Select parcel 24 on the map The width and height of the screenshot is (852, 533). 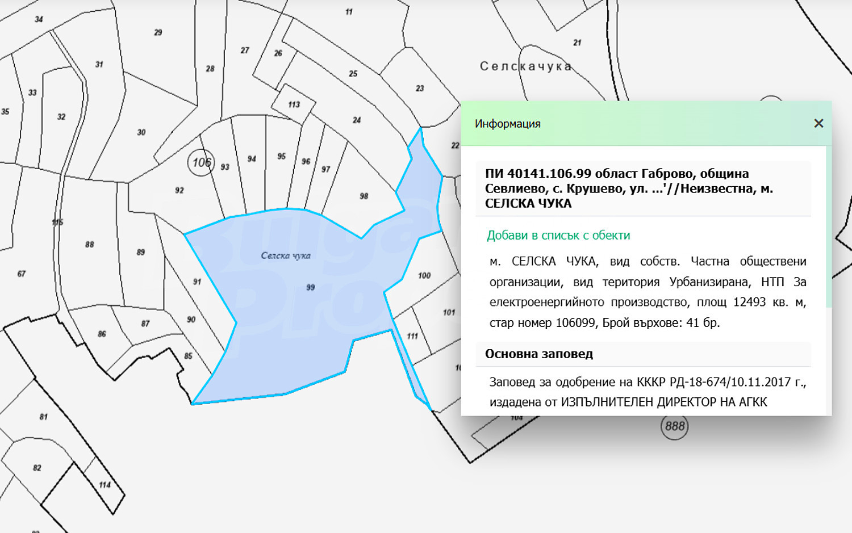coord(357,120)
